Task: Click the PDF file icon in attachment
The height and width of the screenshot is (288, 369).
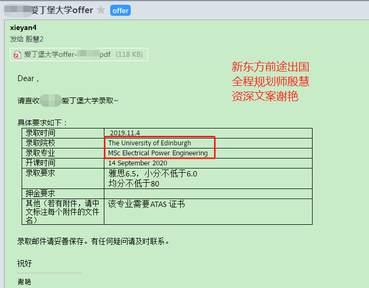Action: tap(17, 55)
